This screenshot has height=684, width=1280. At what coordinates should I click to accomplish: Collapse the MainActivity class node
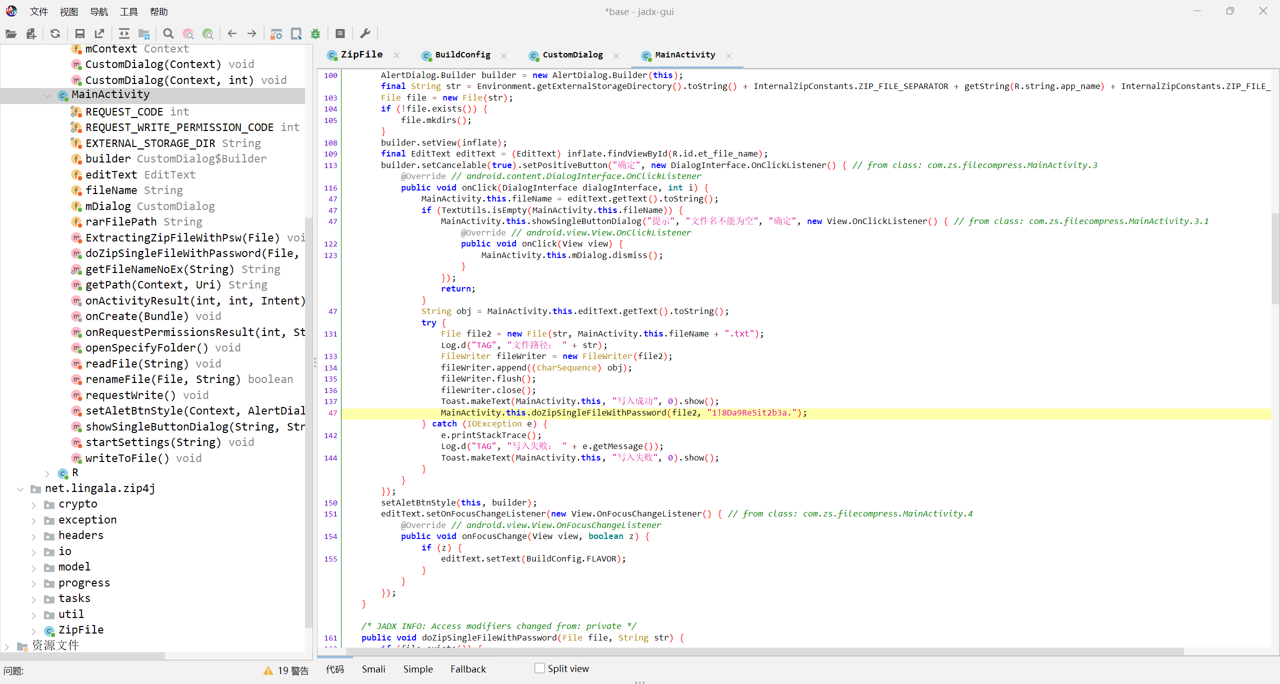(x=47, y=95)
